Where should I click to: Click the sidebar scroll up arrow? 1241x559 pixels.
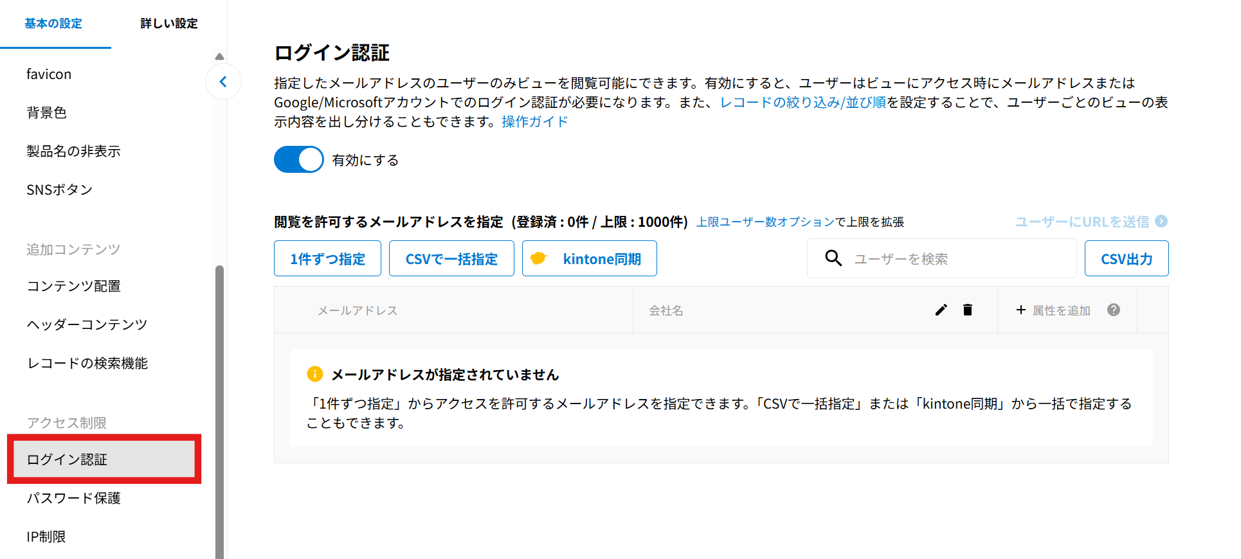(219, 57)
